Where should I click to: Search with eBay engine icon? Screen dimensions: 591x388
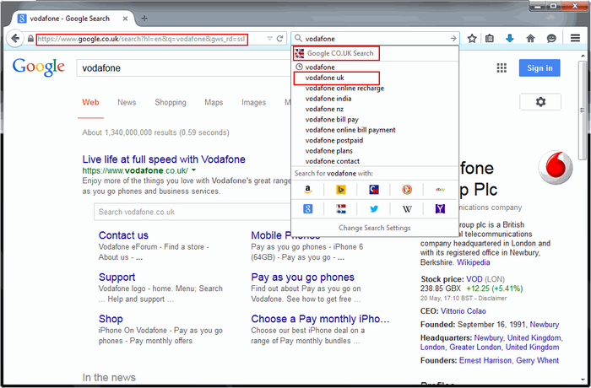[440, 190]
